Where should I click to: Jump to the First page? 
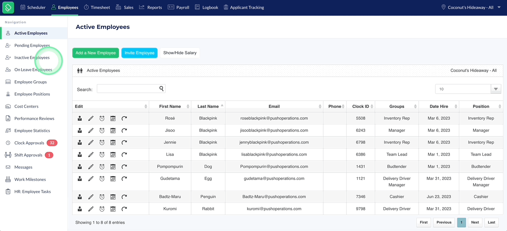pos(424,222)
